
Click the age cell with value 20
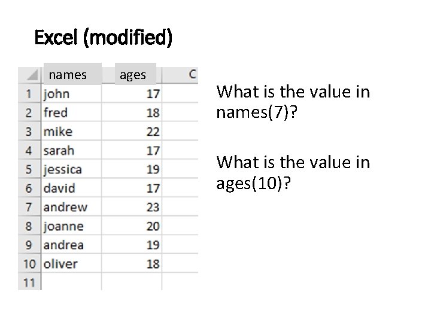click(132, 226)
